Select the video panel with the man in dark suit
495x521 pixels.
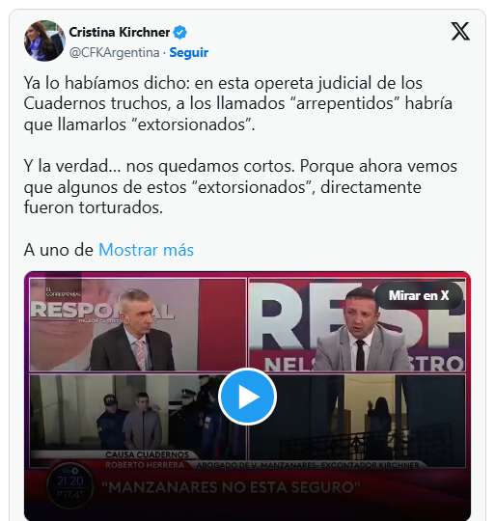(x=138, y=324)
